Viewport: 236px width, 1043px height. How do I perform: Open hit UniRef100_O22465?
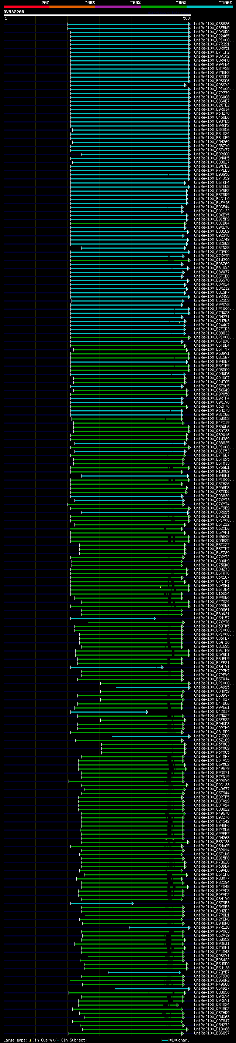point(212,36)
